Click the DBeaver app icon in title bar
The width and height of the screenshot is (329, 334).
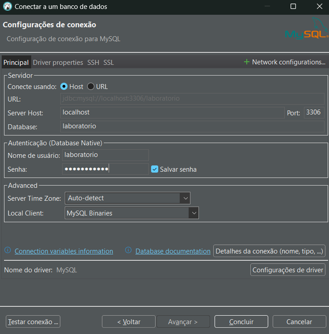tap(7, 7)
